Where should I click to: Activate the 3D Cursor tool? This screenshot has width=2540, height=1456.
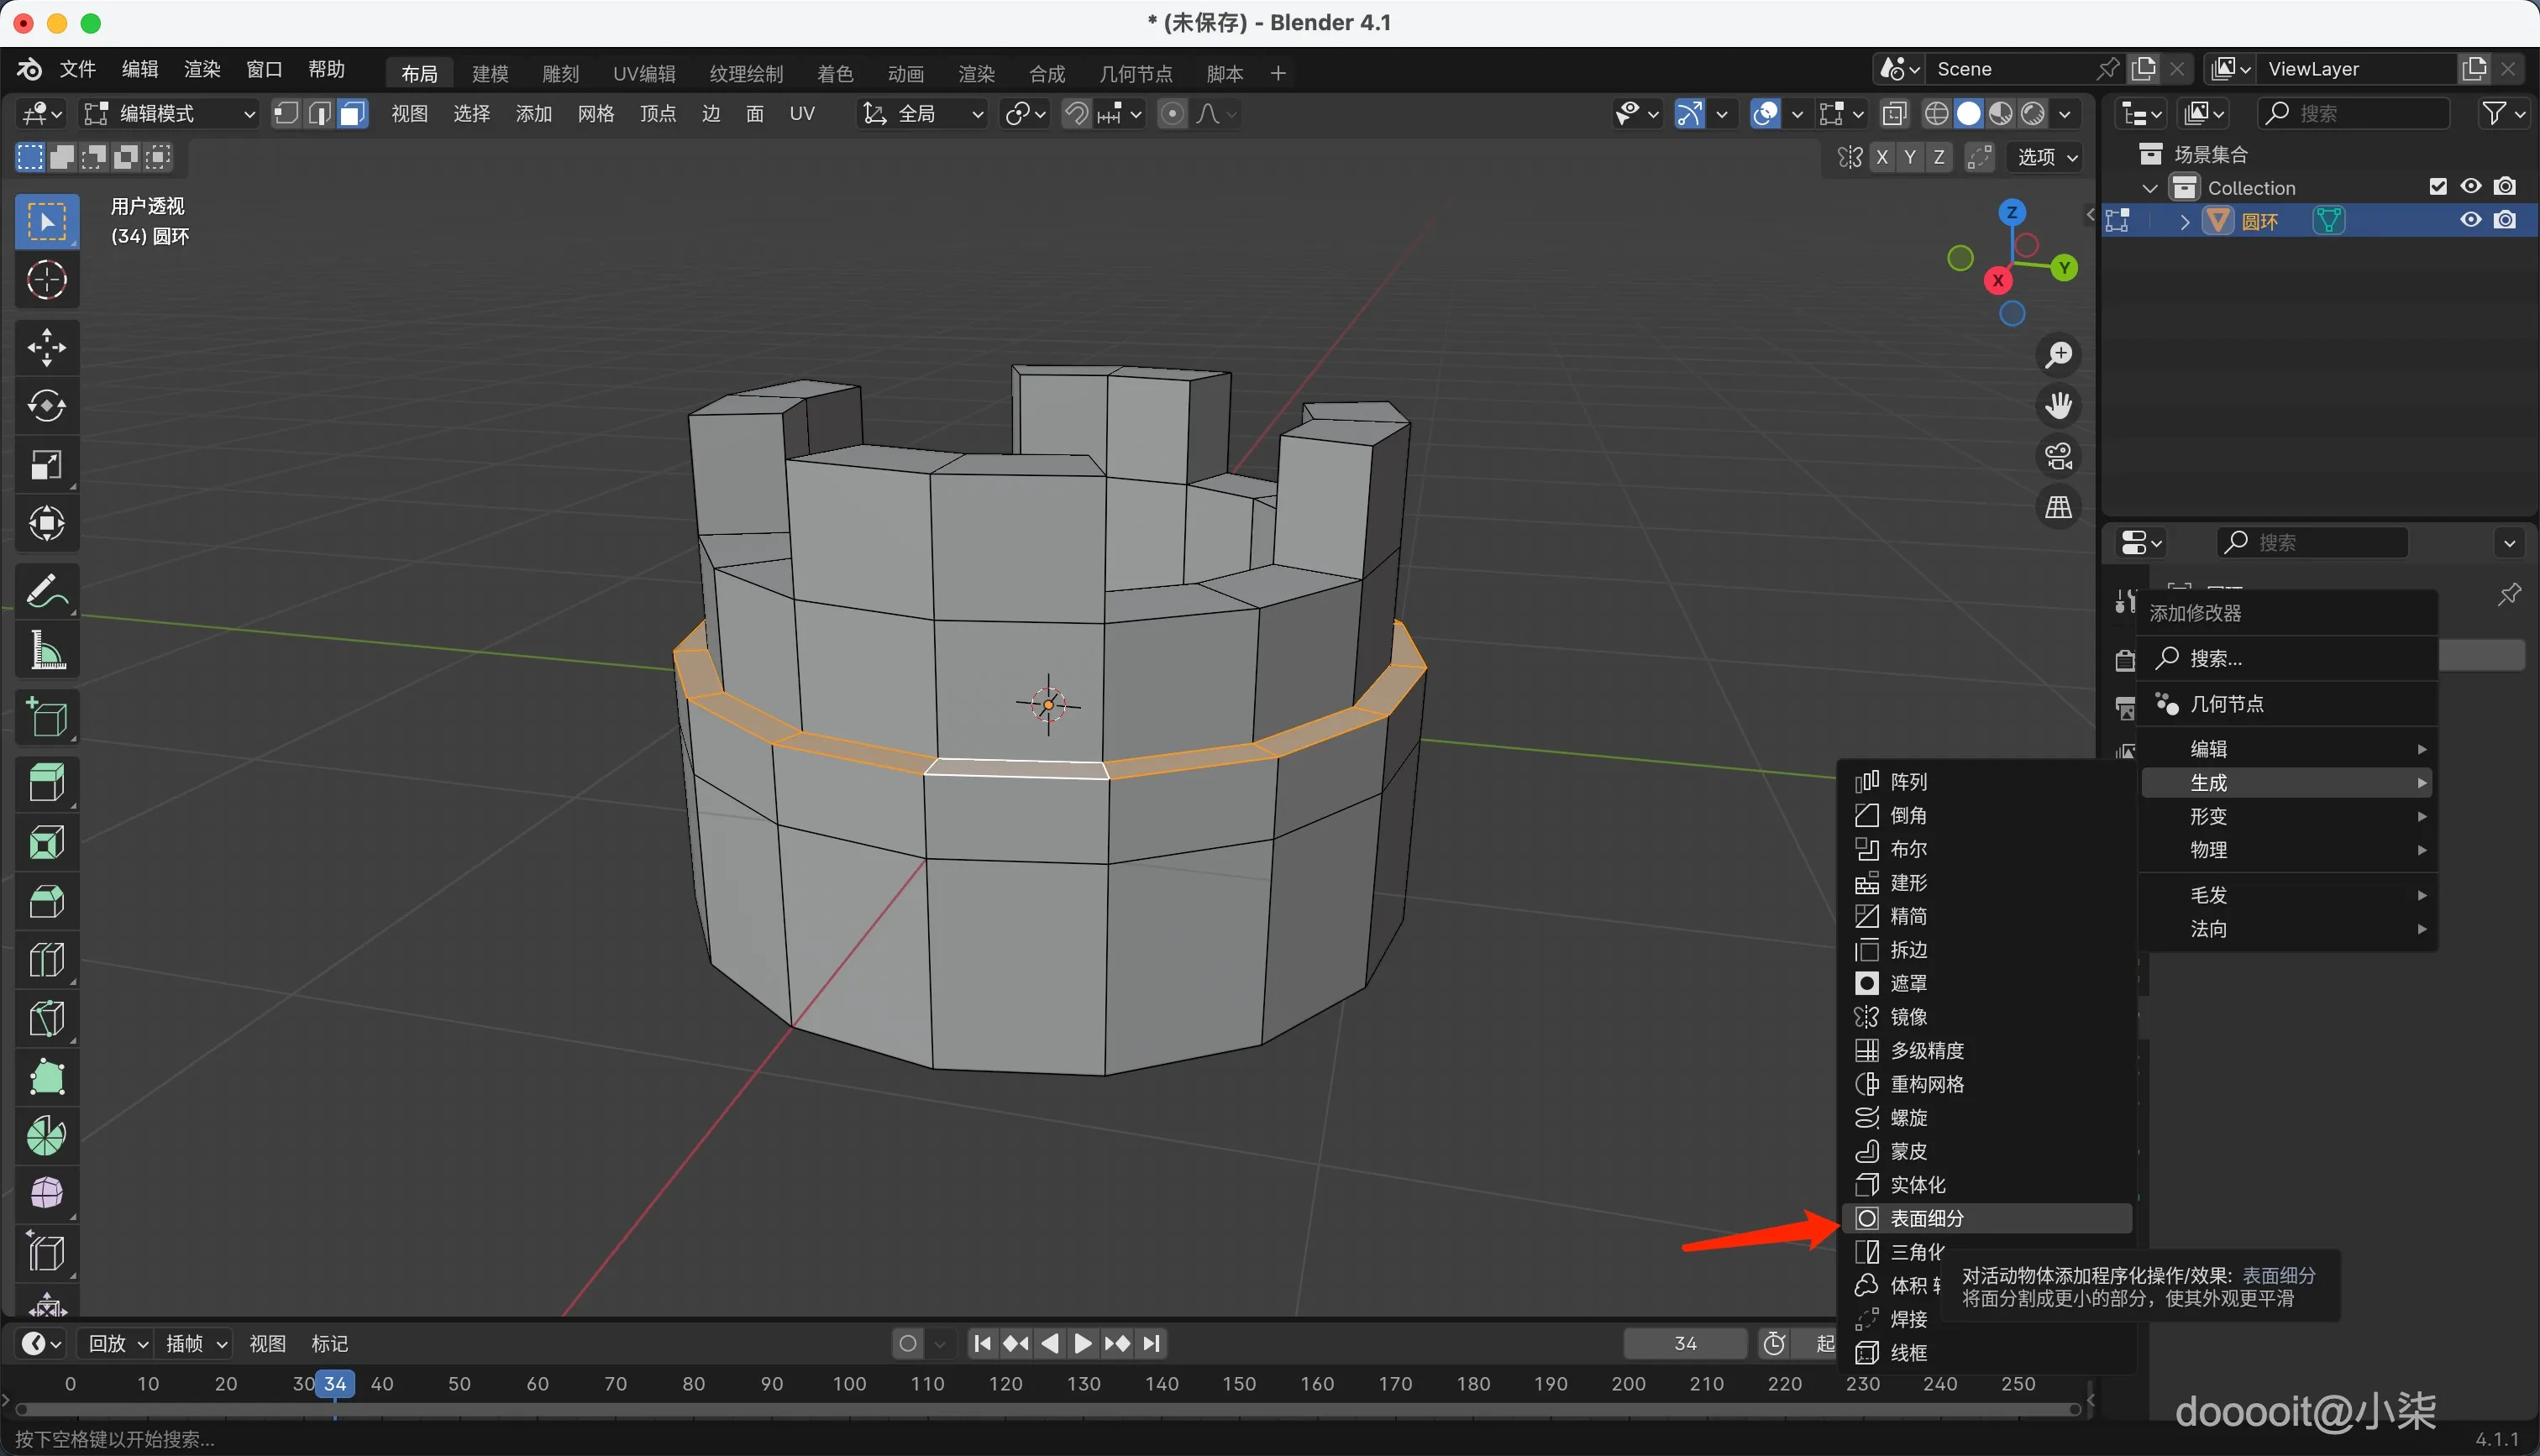(x=46, y=280)
